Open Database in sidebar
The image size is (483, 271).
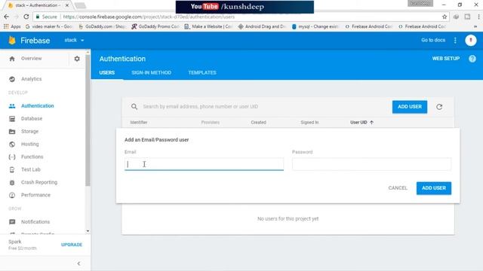[x=32, y=119]
